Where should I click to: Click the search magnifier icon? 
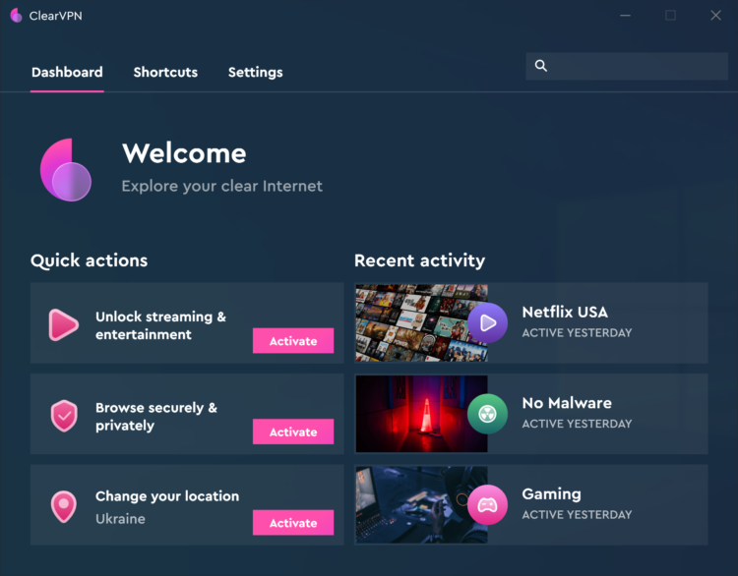(x=541, y=66)
